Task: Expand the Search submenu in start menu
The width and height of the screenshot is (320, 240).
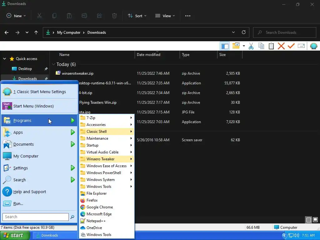Action: [x=40, y=180]
